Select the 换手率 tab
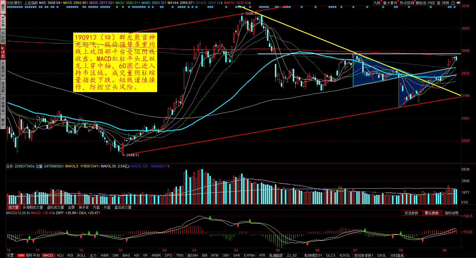Screen dimensions: 476x258 84,207
